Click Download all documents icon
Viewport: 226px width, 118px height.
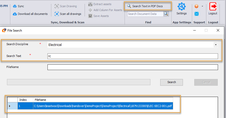point(15,14)
